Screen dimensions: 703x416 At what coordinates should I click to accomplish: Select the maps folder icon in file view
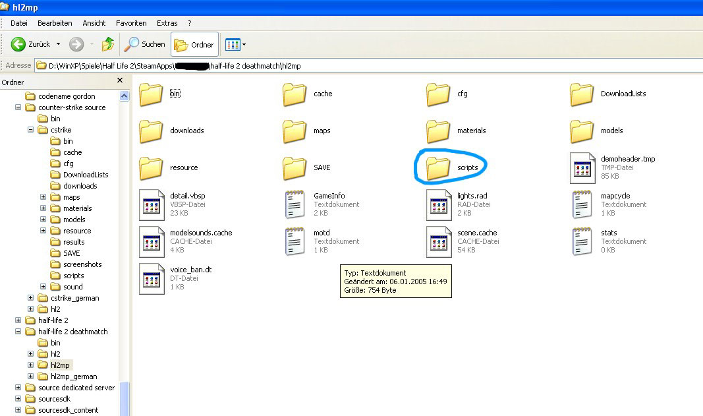[x=295, y=131]
